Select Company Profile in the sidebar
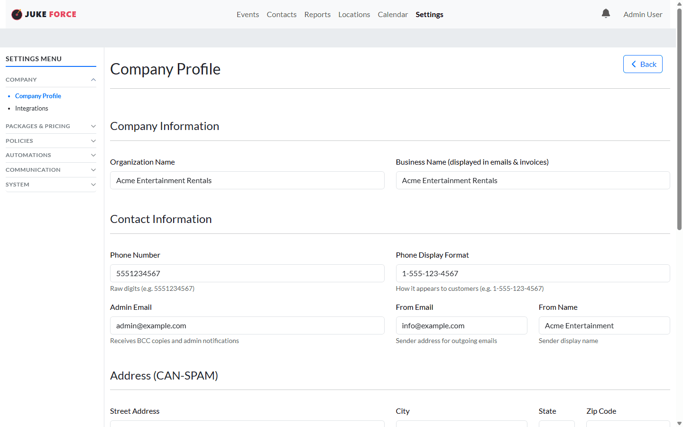This screenshot has height=427, width=683. coord(38,96)
